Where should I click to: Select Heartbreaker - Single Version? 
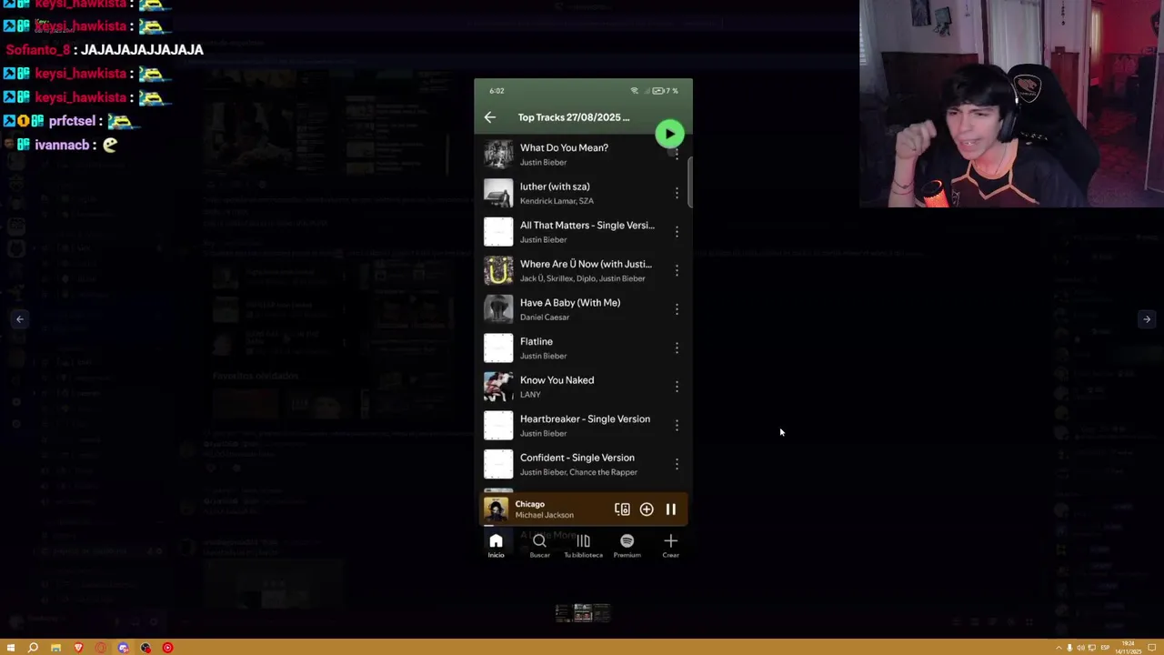(585, 419)
